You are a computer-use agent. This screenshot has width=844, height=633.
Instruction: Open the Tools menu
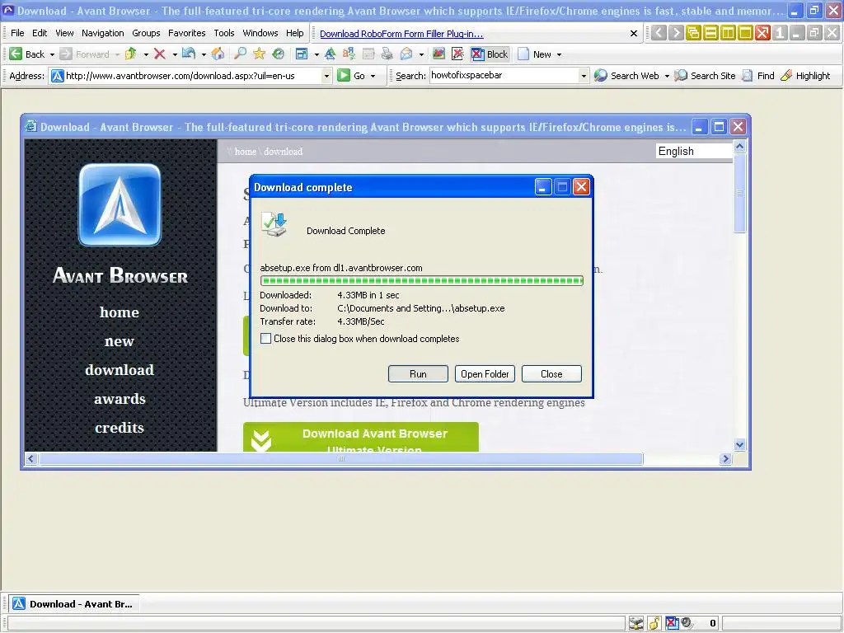224,33
